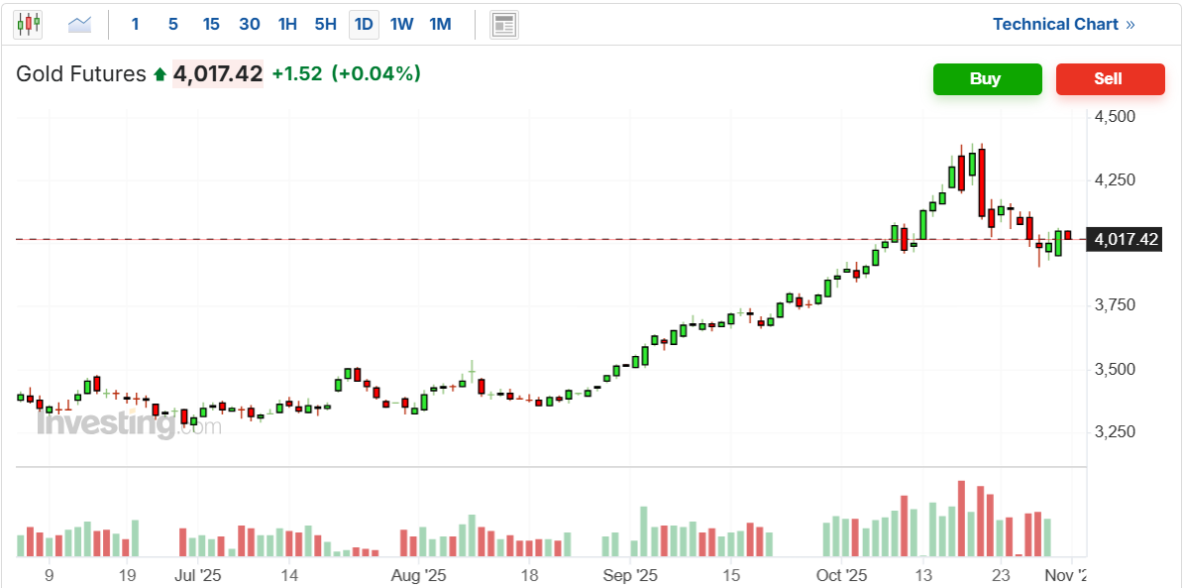The width and height of the screenshot is (1183, 588).
Task: Change the timeframe to 1M
Action: (440, 24)
